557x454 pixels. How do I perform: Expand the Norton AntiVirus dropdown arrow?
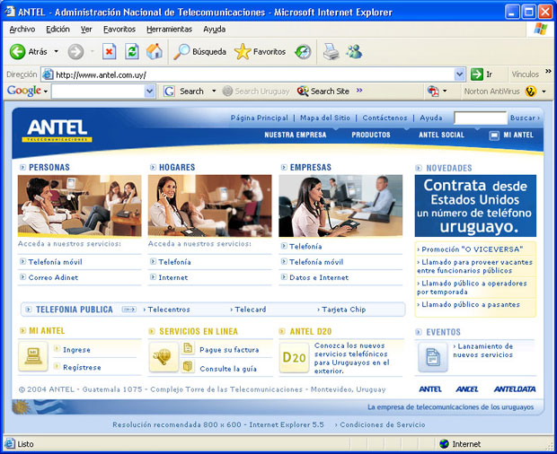(x=544, y=92)
